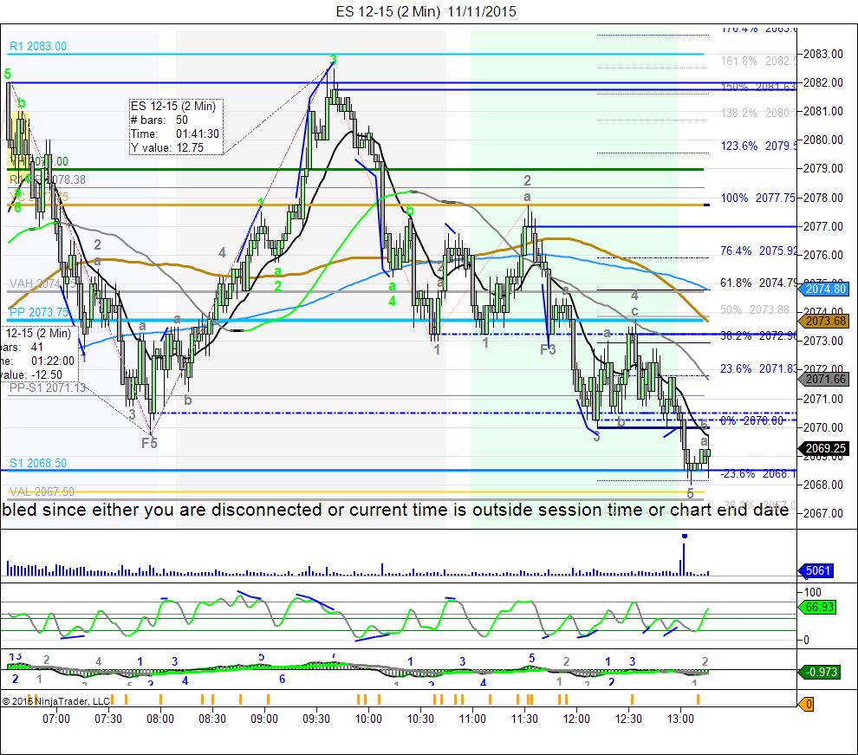Click the -23.6% Fibonacci extension label
Viewport: 858px width, 755px height.
(758, 474)
